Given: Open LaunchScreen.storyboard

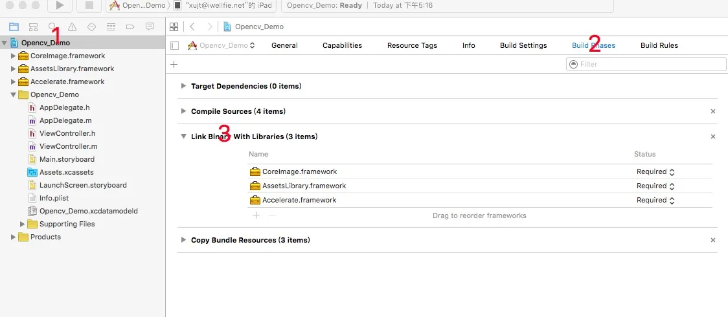Looking at the screenshot, I should pos(83,186).
